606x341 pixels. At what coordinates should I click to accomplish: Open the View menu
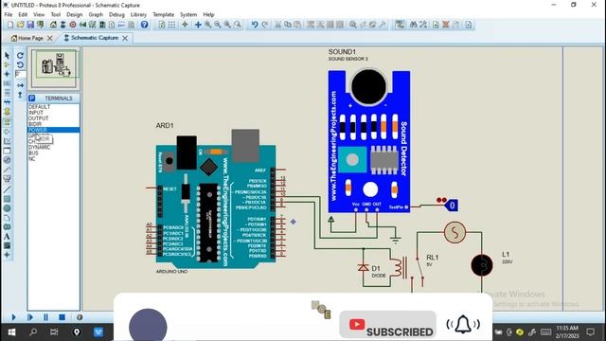tap(39, 15)
